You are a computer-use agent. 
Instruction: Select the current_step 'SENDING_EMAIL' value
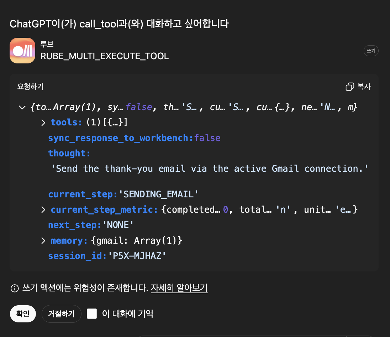pos(159,194)
